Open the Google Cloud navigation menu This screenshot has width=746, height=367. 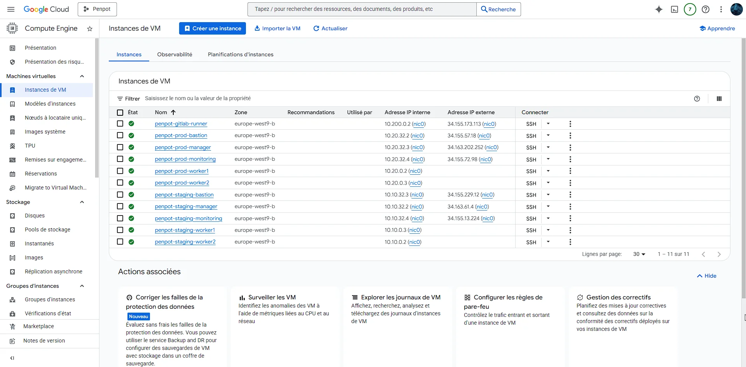(10, 9)
